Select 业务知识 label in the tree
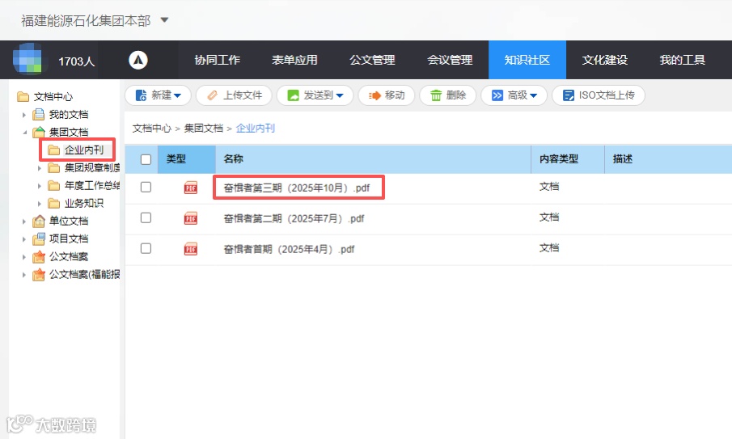The height and width of the screenshot is (439, 732). point(84,204)
